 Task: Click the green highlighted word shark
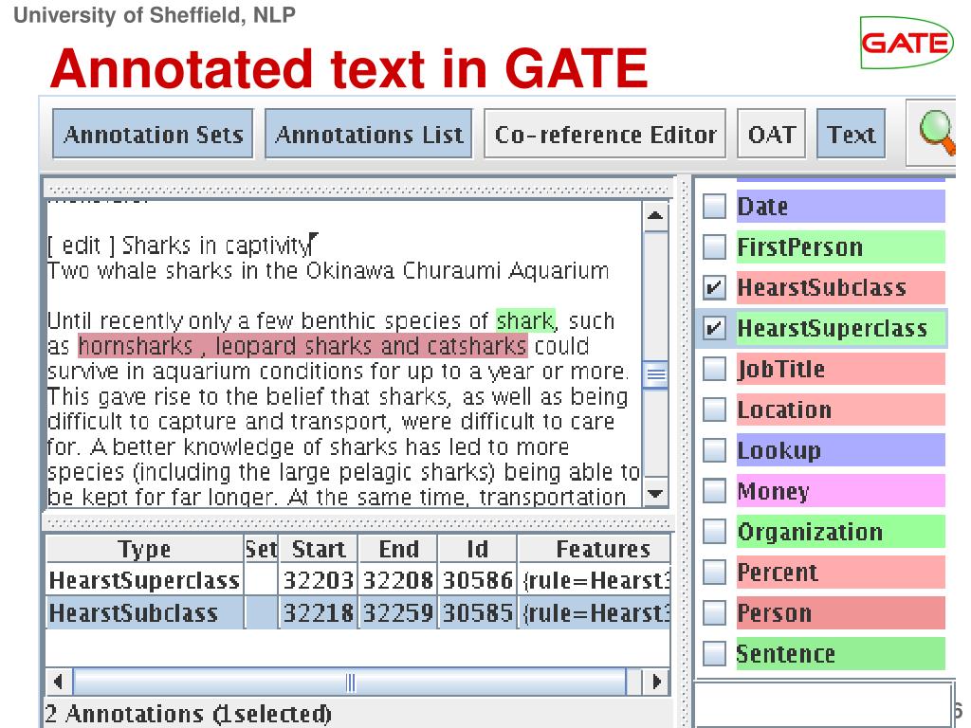[525, 320]
